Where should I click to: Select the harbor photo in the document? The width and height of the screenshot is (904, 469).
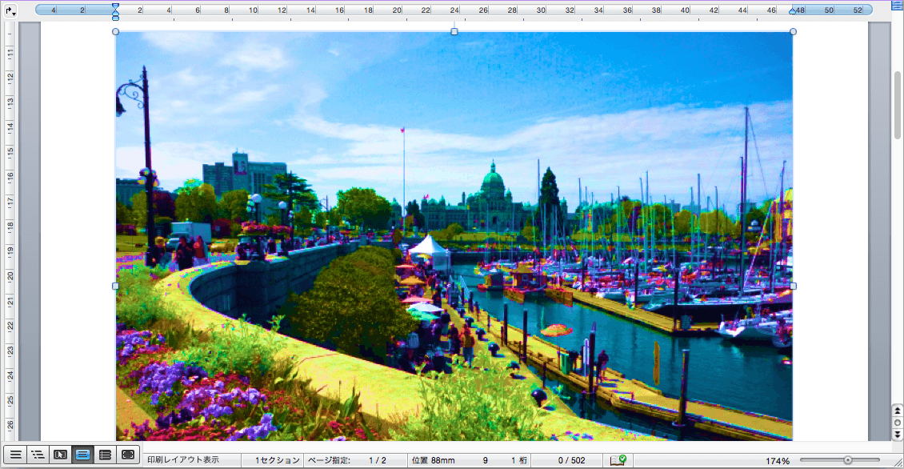pyautogui.click(x=454, y=236)
